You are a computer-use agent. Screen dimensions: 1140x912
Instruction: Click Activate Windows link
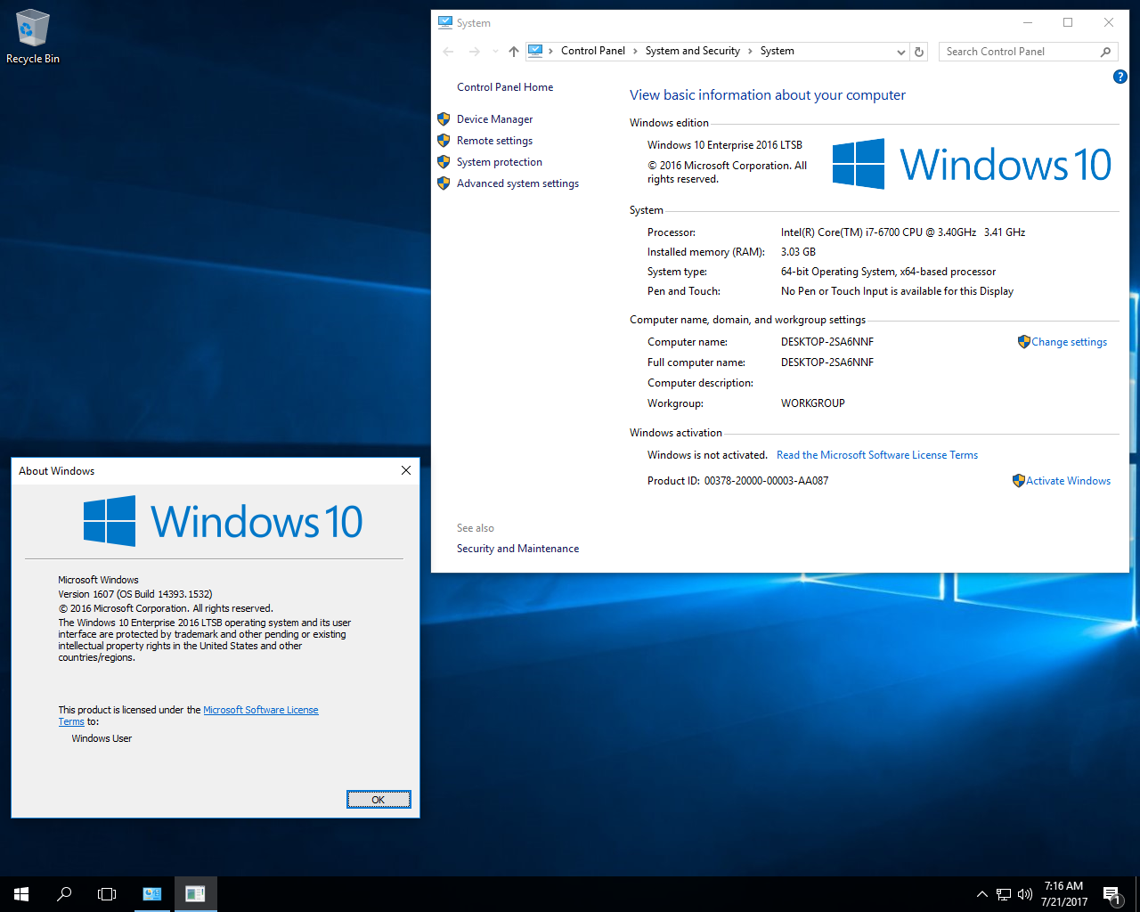[1068, 481]
